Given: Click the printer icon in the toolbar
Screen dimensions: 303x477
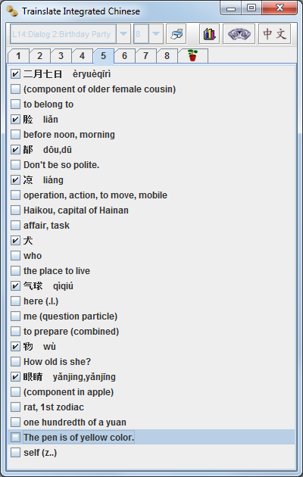Looking at the screenshot, I should [176, 34].
